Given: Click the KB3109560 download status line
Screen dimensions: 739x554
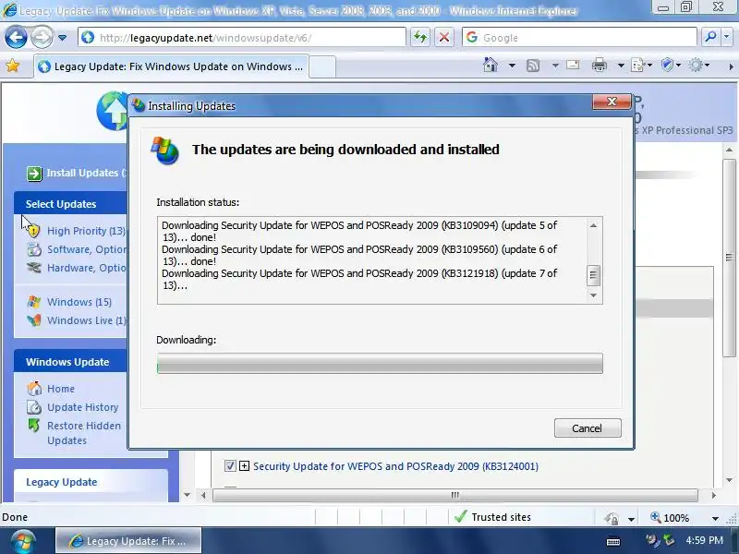Looking at the screenshot, I should (x=359, y=255).
